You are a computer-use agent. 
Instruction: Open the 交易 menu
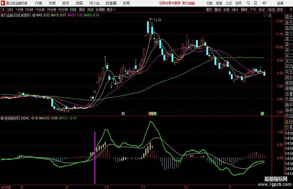[x=126, y=3]
